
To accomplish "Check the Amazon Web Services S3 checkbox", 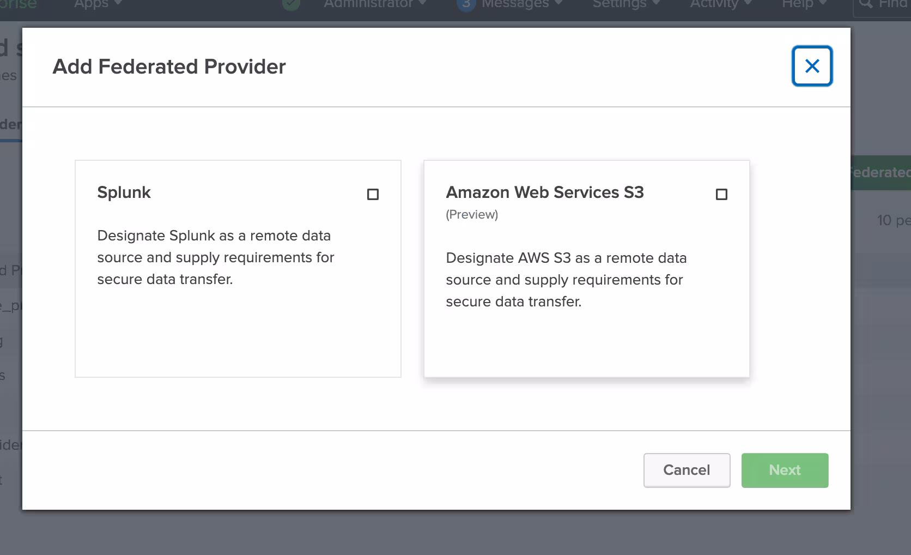I will (x=721, y=194).
